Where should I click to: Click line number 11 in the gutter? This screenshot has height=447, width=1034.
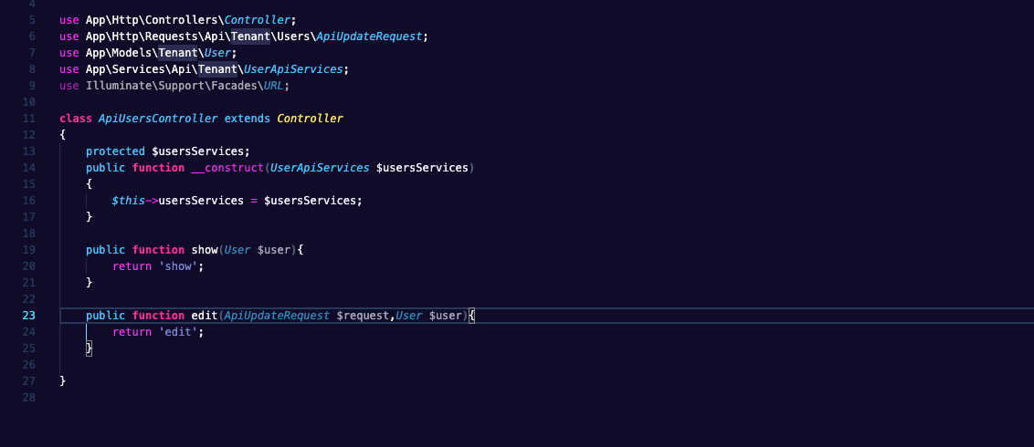pos(28,119)
